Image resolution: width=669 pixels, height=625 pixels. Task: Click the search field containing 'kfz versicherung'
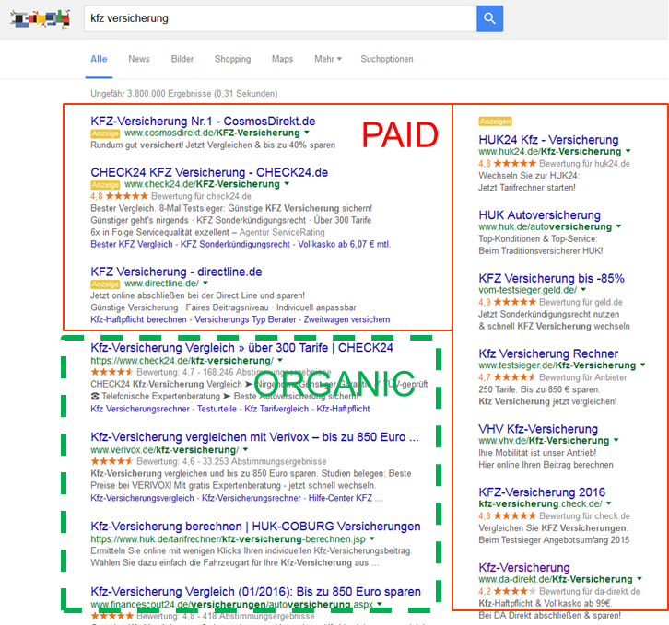pyautogui.click(x=280, y=18)
